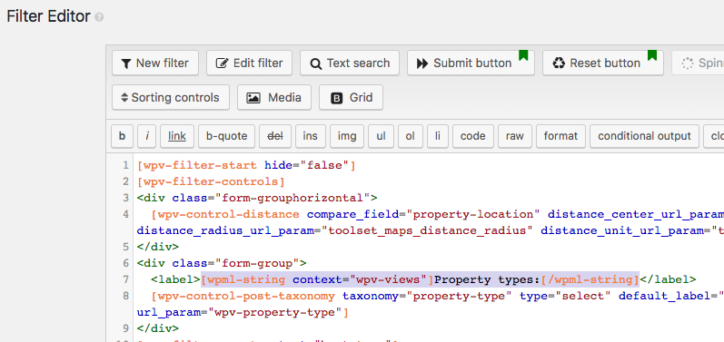Click the conditional output quicktag

point(644,136)
